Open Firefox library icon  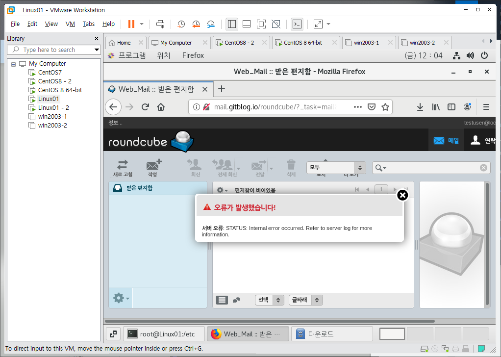pyautogui.click(x=436, y=107)
